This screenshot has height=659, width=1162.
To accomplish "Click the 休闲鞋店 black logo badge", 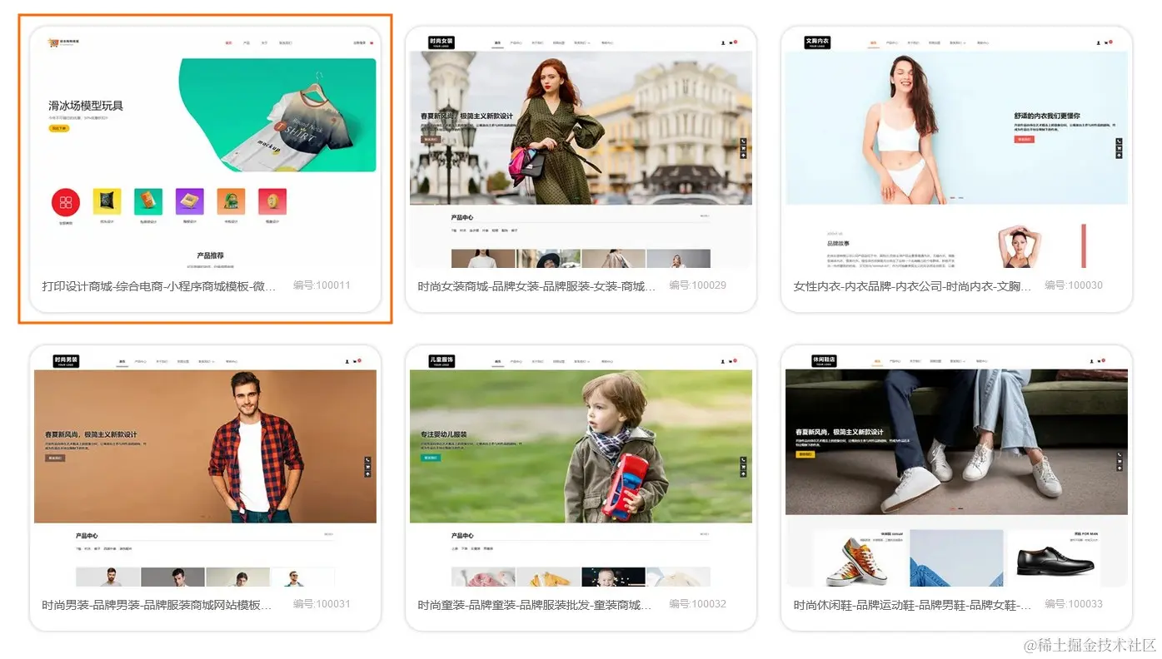I will point(825,361).
